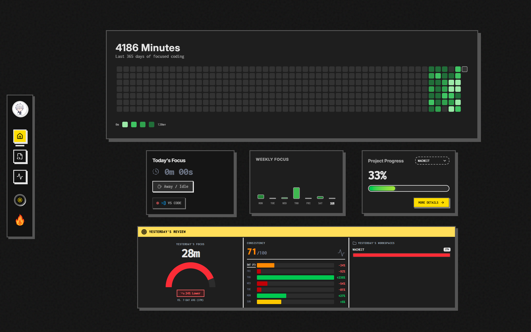The width and height of the screenshot is (531, 332).
Task: Select the THU bar in Weekly Focus
Action: point(296,193)
